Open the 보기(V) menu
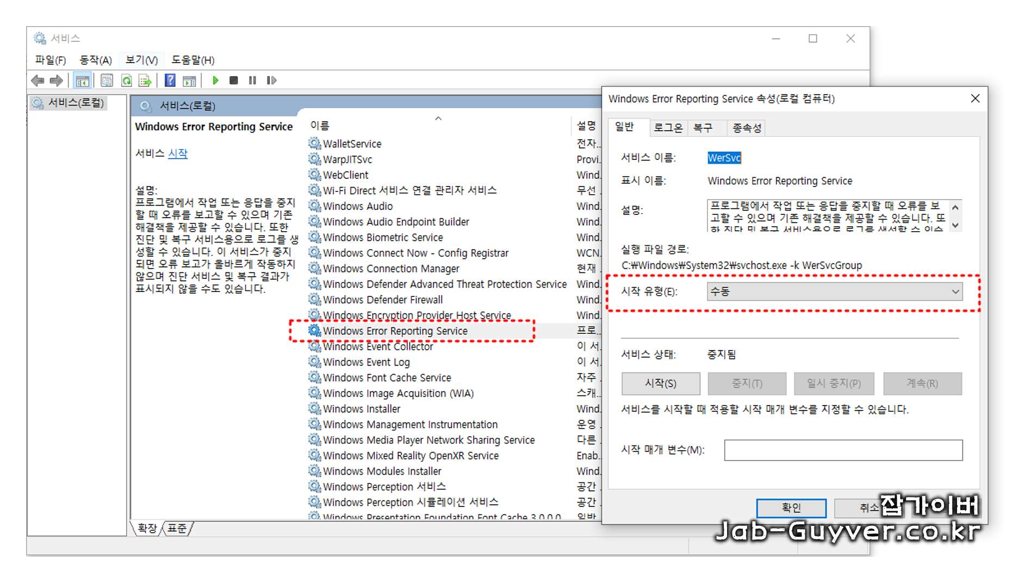Image resolution: width=1031 pixels, height=583 pixels. coord(141,60)
